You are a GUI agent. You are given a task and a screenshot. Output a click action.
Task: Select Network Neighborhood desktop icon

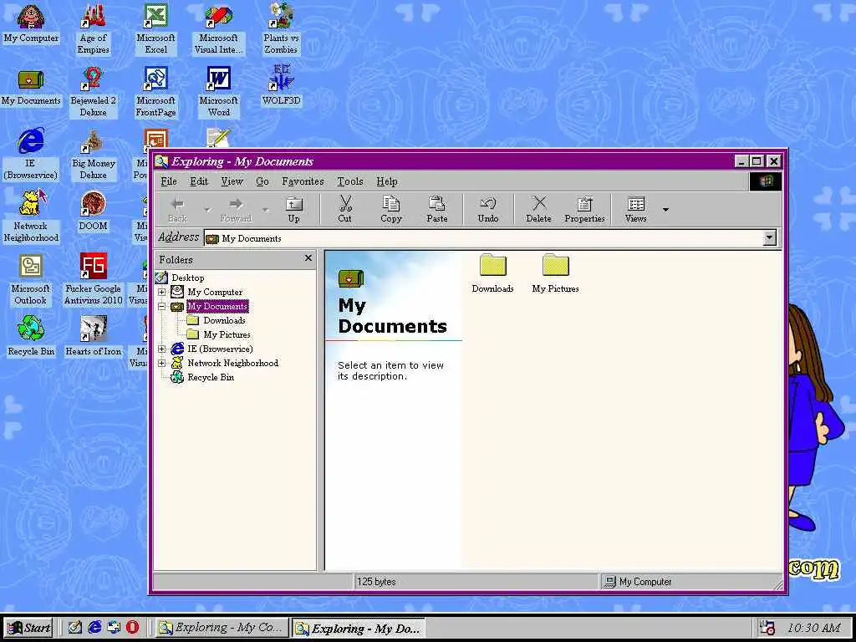tap(31, 217)
